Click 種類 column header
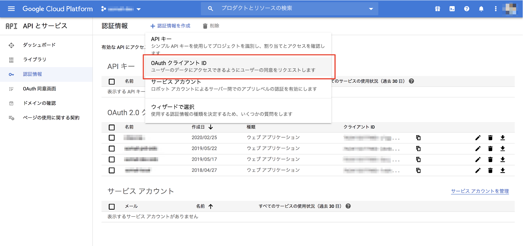The image size is (524, 246). pos(251,127)
